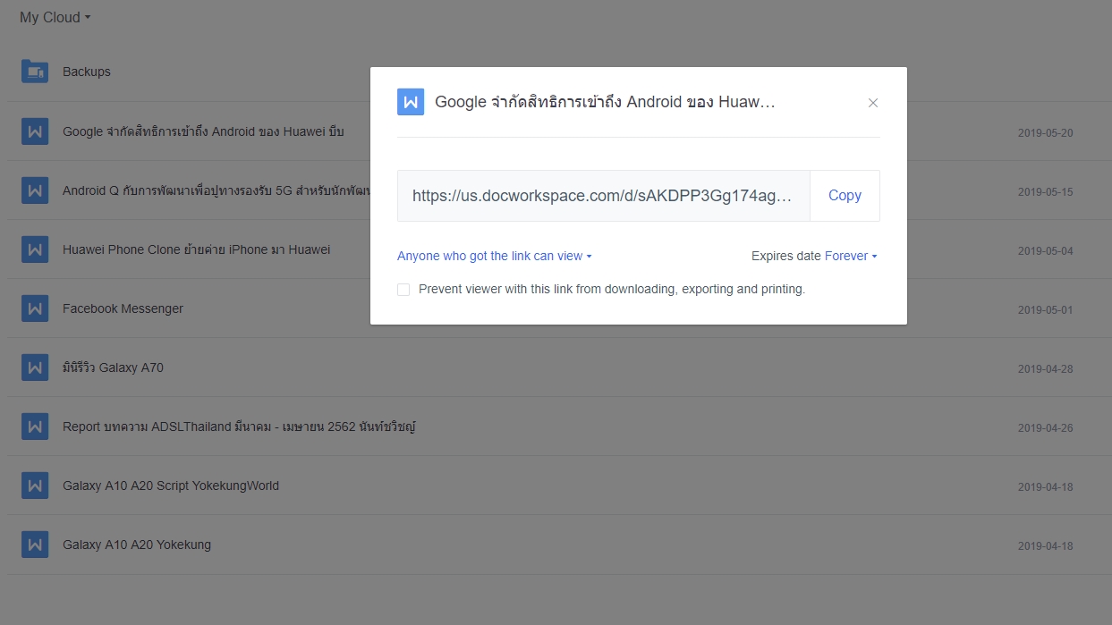
Task: Open the Backups folder name
Action: pos(87,72)
